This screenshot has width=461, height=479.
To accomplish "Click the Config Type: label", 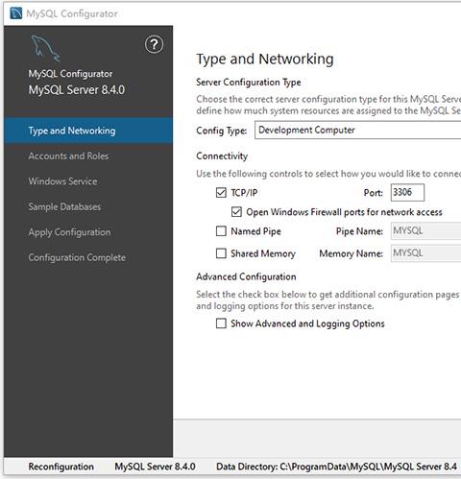I will tap(222, 131).
